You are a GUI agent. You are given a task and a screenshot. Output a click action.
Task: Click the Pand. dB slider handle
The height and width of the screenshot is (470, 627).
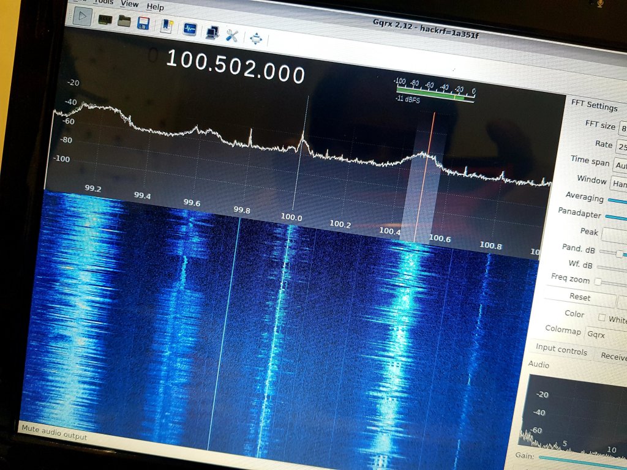pyautogui.click(x=620, y=253)
